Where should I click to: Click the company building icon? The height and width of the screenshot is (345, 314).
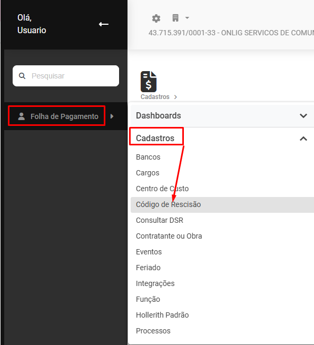pyautogui.click(x=175, y=18)
